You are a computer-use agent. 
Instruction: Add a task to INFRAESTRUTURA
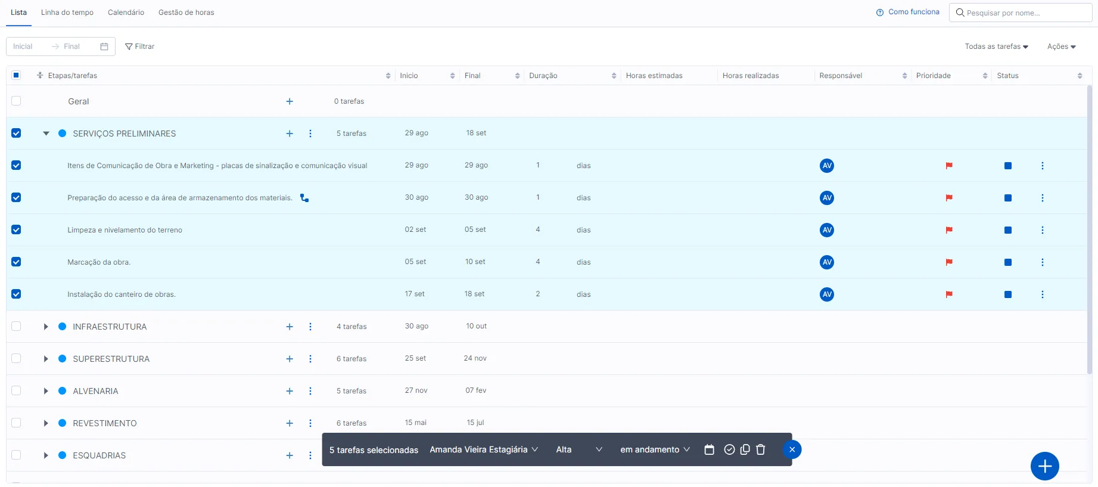pyautogui.click(x=290, y=327)
